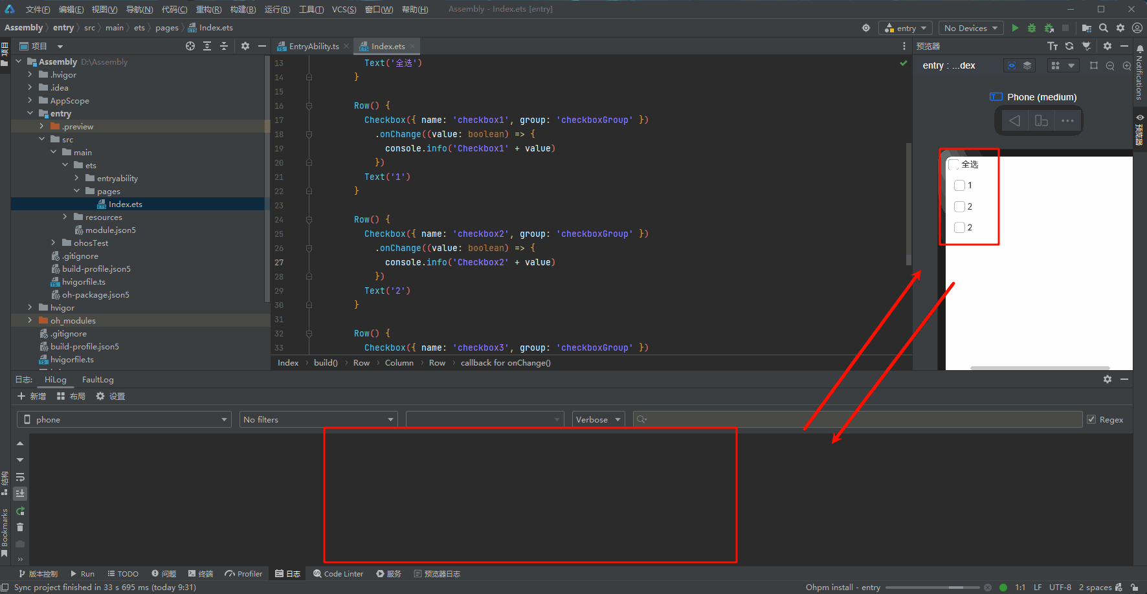Open the 预览器日志 tool window
Image resolution: width=1147 pixels, height=594 pixels.
(437, 573)
